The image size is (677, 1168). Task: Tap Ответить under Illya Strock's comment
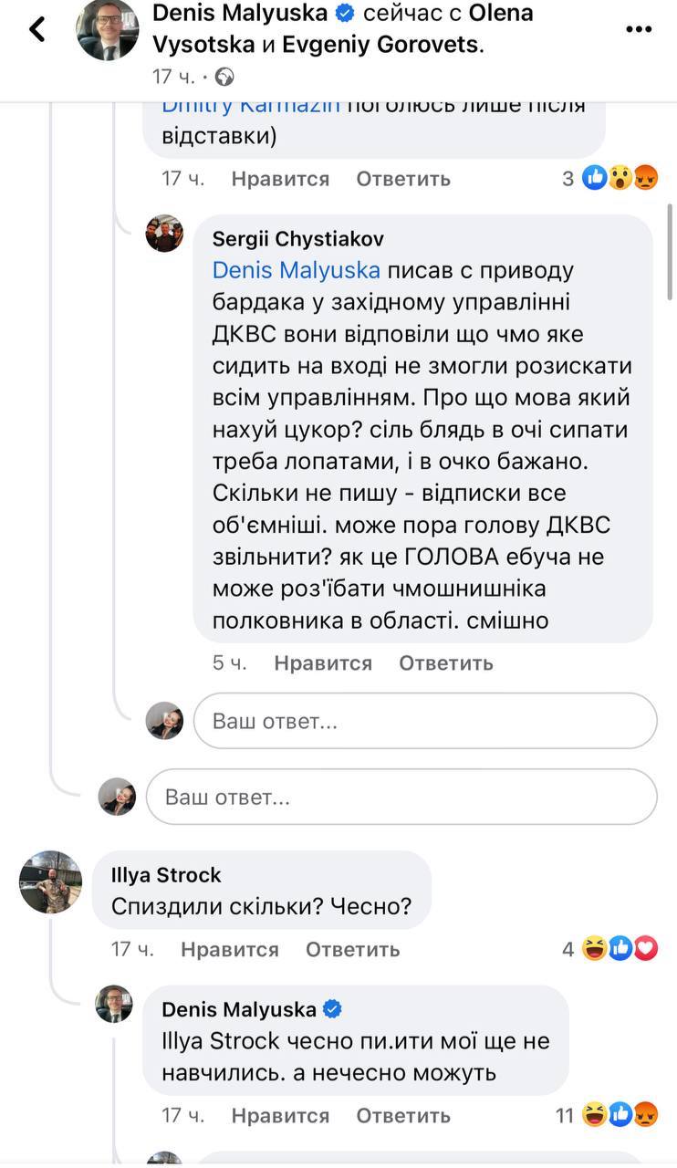353,949
